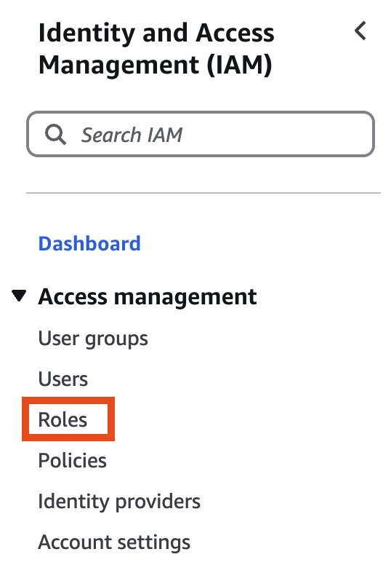Viewport: 391px width, 565px height.
Task: Open Account settings
Action: (114, 542)
